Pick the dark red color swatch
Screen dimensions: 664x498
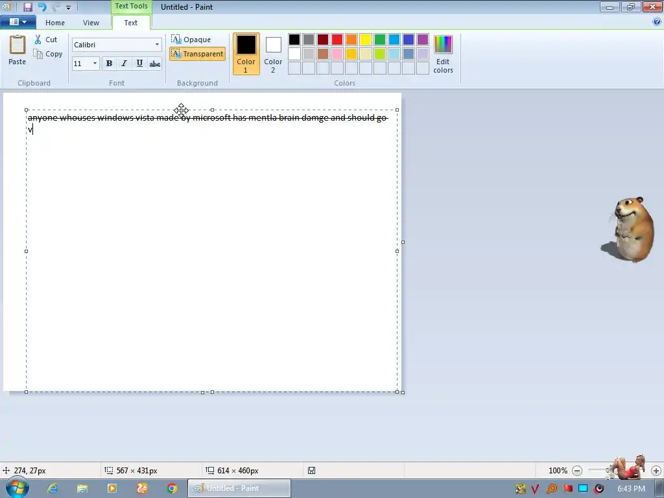(323, 40)
